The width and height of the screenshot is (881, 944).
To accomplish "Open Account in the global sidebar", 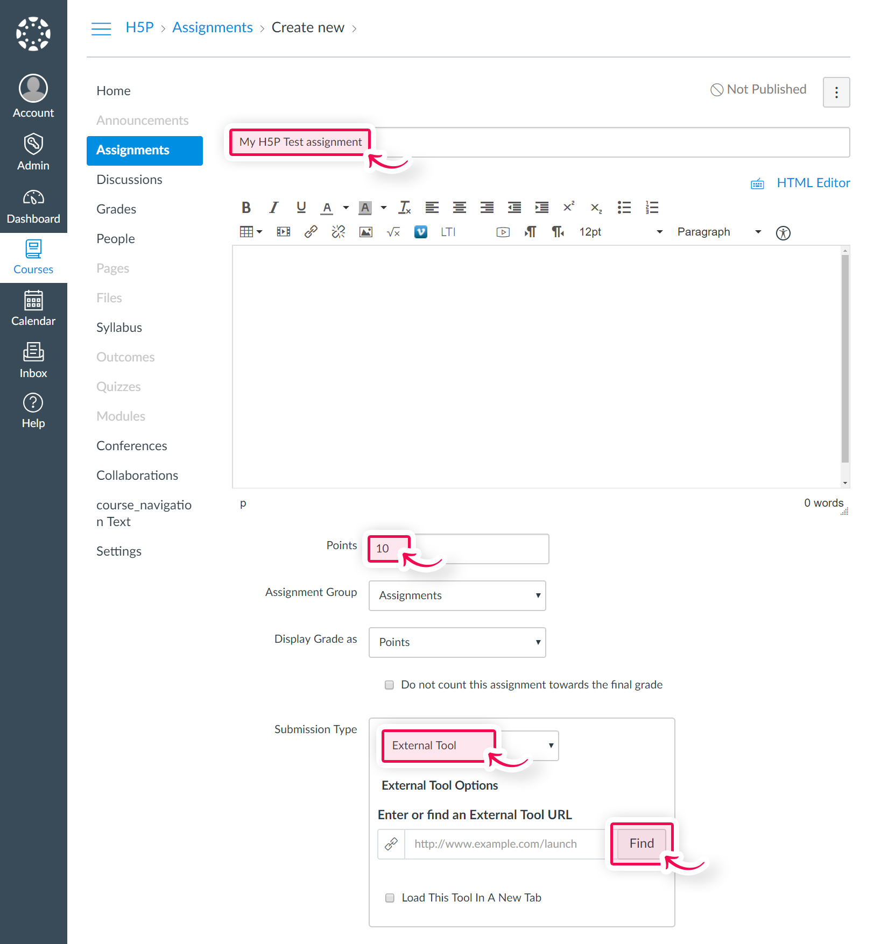I will click(x=33, y=97).
